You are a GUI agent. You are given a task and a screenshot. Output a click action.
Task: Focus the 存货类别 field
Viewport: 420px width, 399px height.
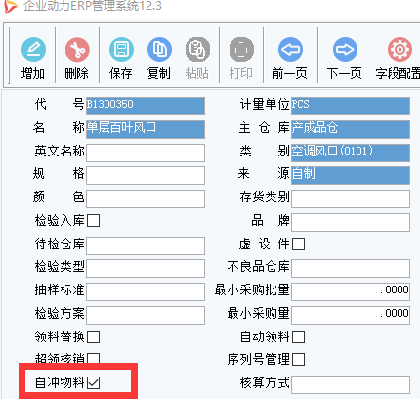[351, 199]
